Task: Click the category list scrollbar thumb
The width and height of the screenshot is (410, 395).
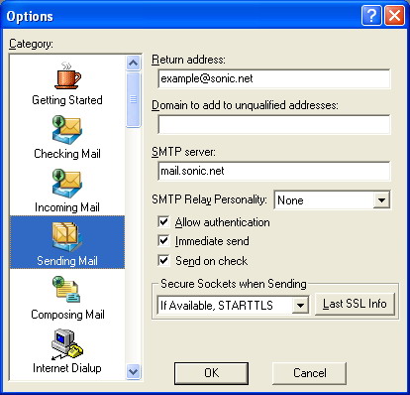Action: (134, 99)
